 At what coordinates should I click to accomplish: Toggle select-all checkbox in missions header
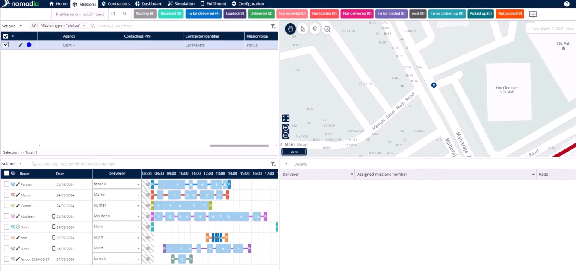6,36
